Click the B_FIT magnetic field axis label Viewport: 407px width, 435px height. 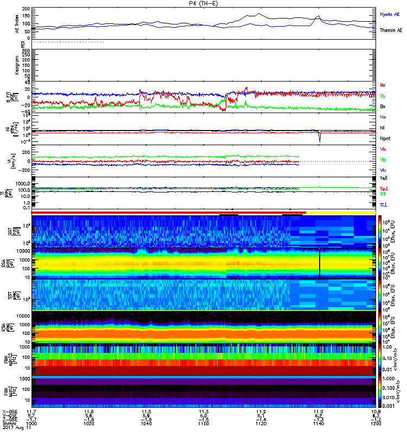(x=13, y=97)
